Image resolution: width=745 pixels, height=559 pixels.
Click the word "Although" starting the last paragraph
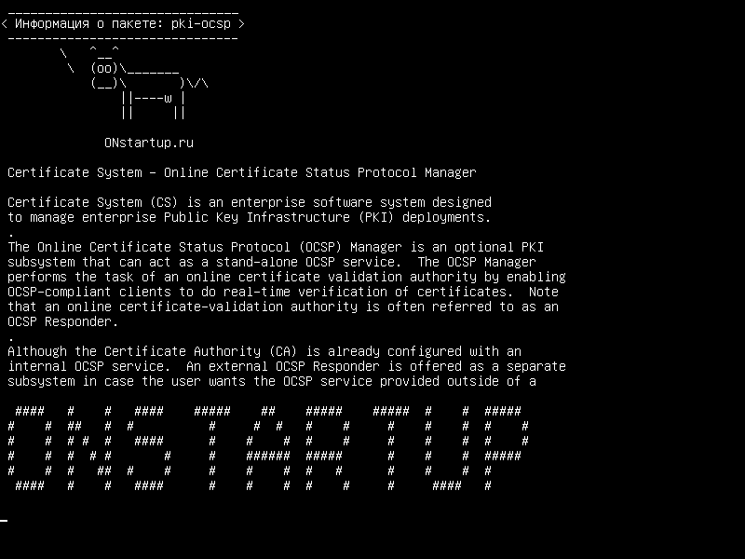pos(37,351)
